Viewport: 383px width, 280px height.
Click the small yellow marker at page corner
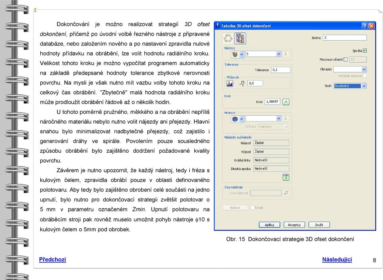[x=35, y=10]
